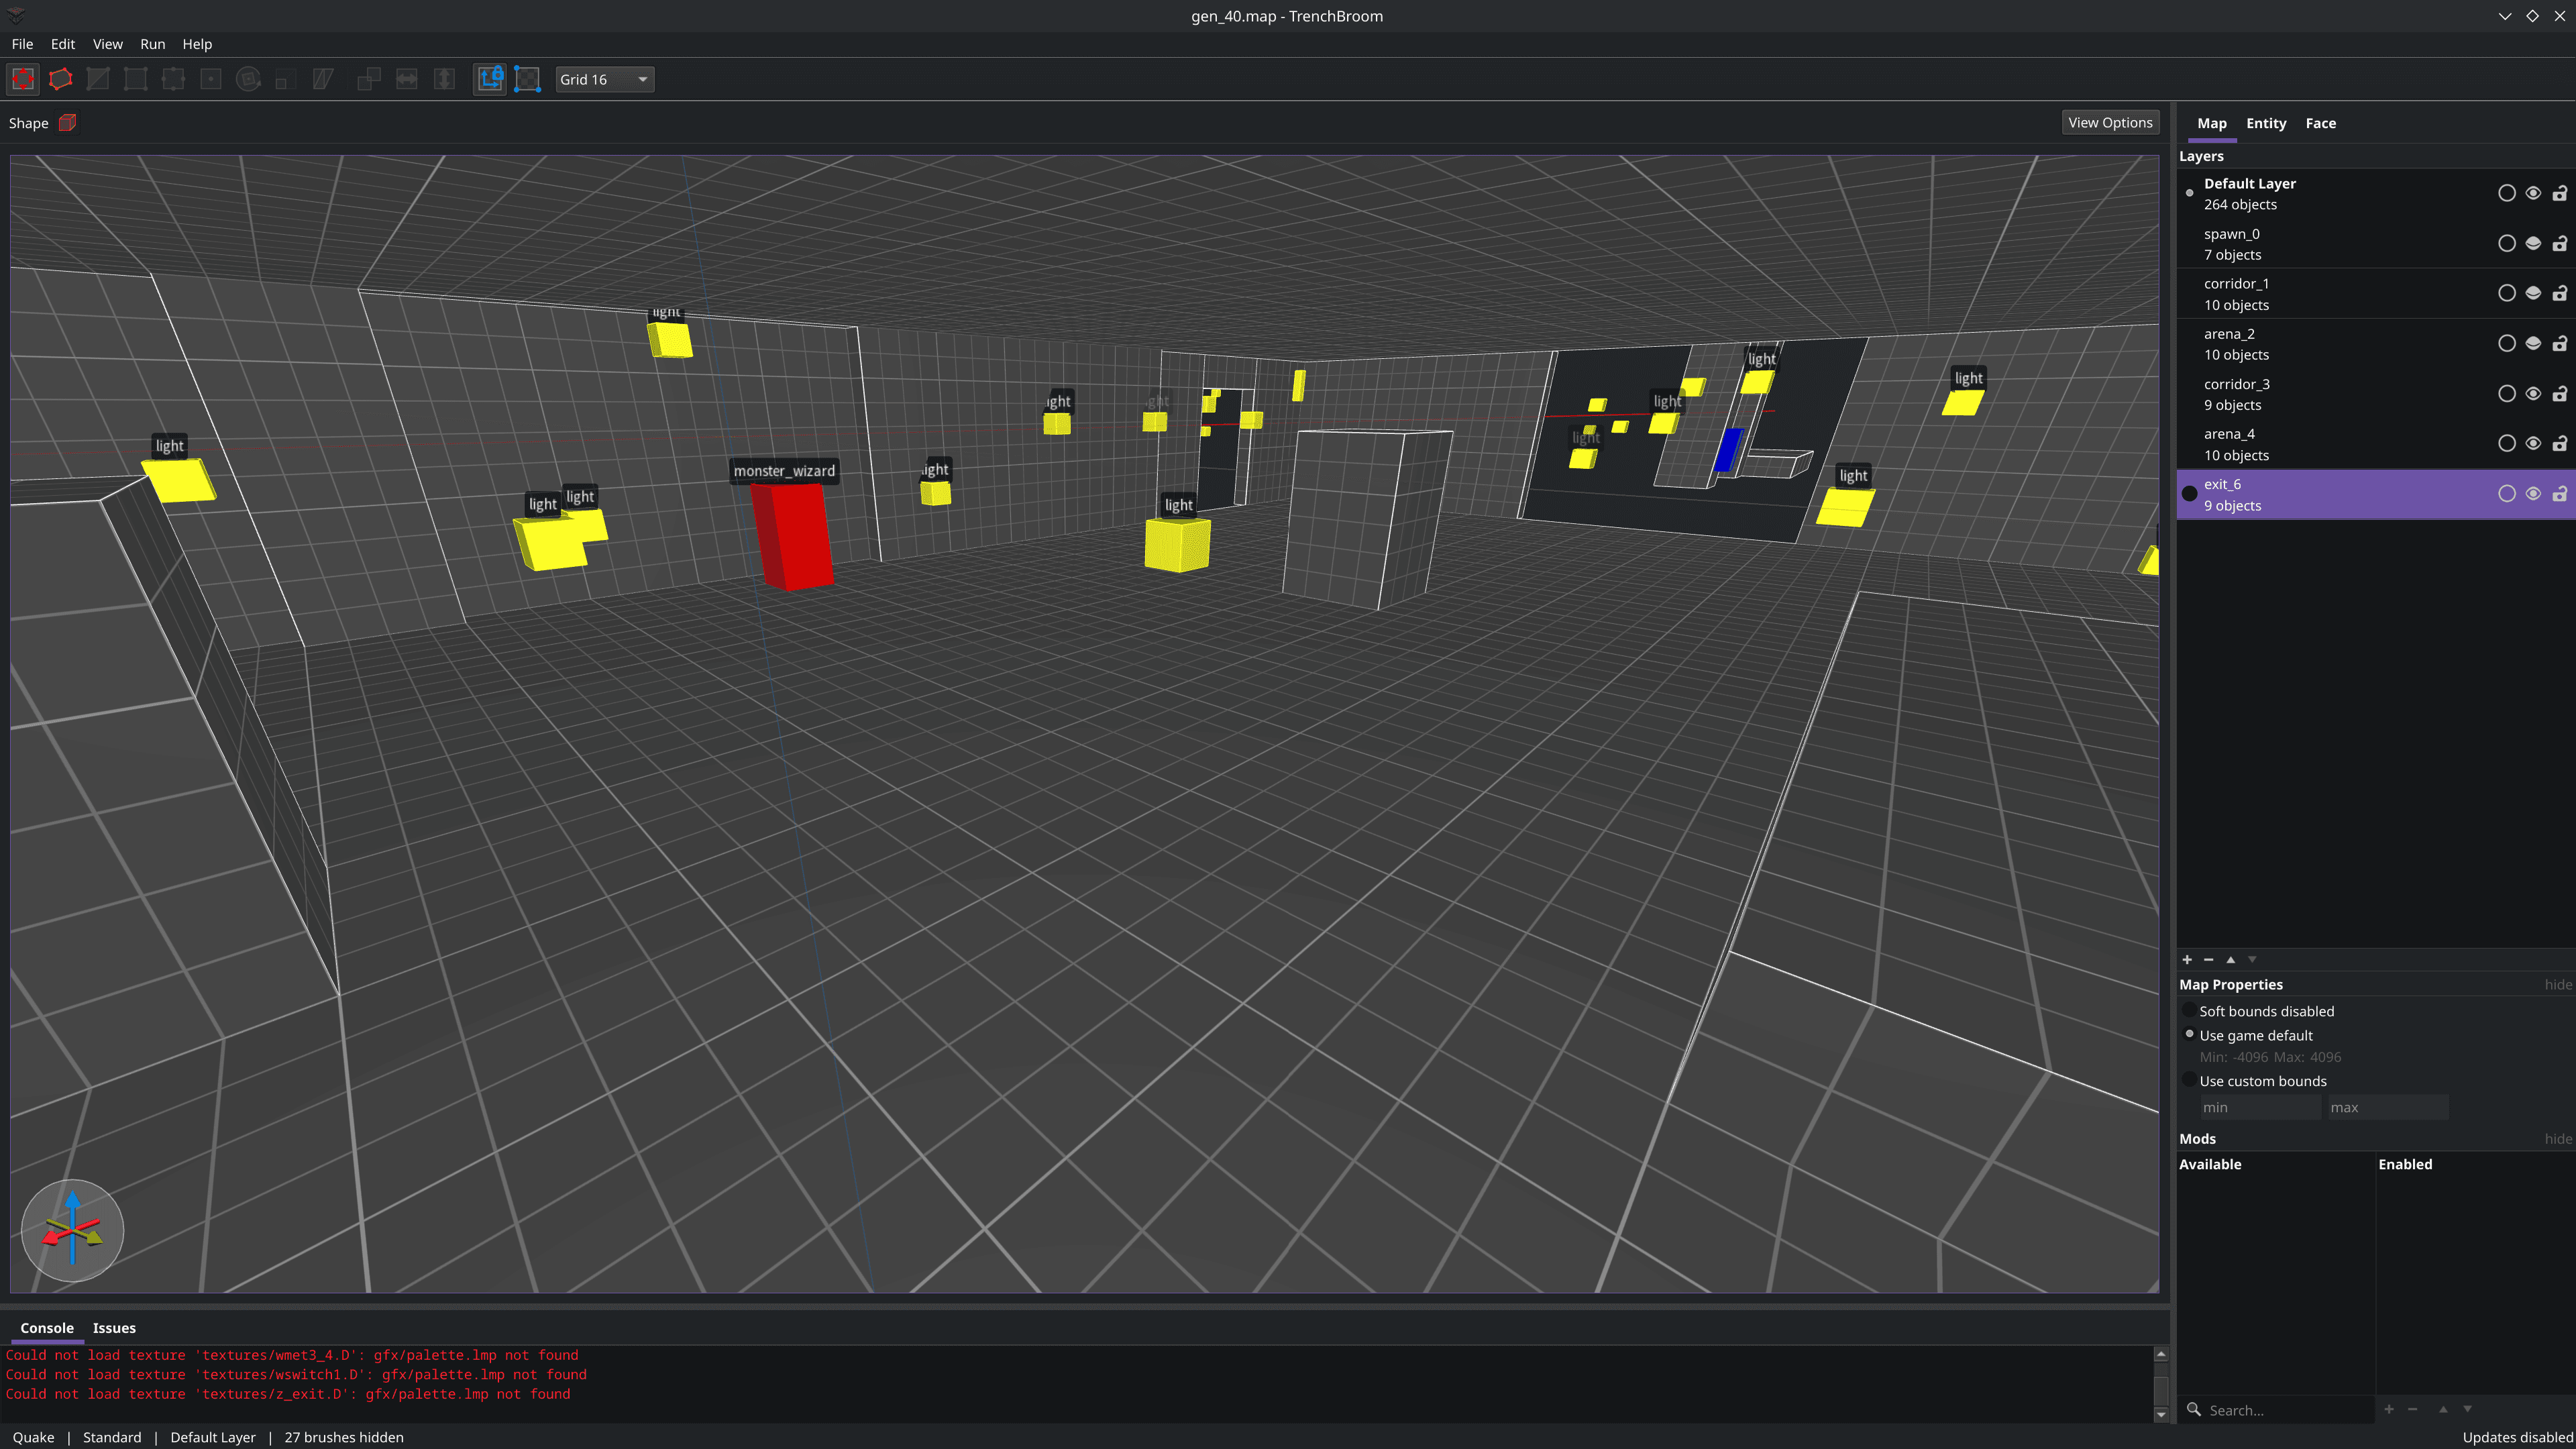This screenshot has height=1449, width=2576.
Task: Open the Run menu
Action: [152, 44]
